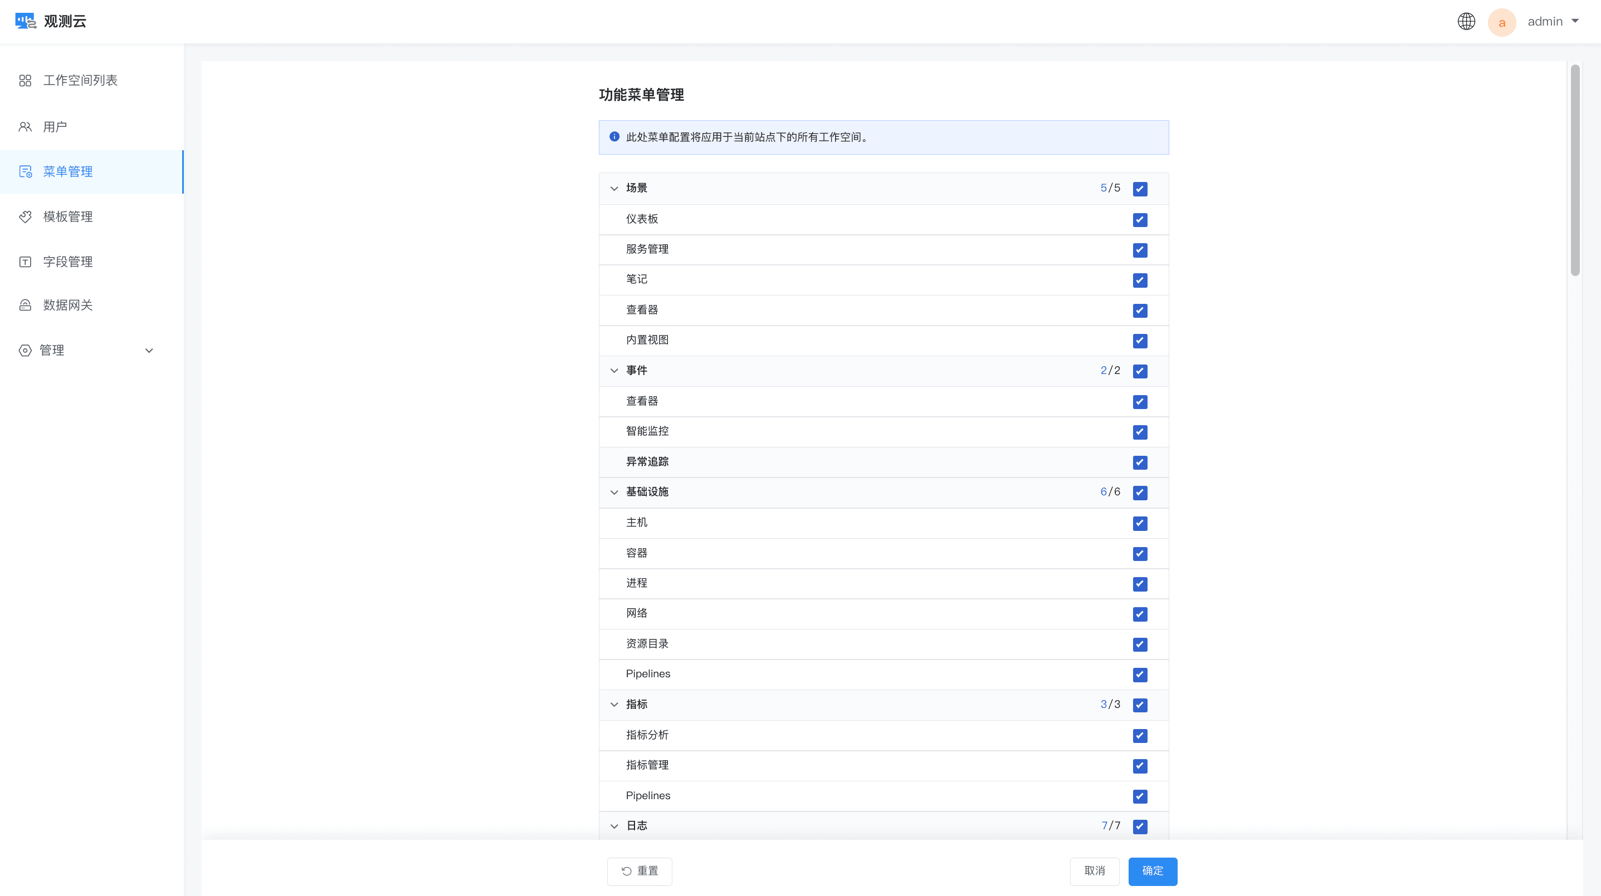The height and width of the screenshot is (896, 1601).
Task: Click the 工作空间列表 grid icon
Action: tap(25, 81)
